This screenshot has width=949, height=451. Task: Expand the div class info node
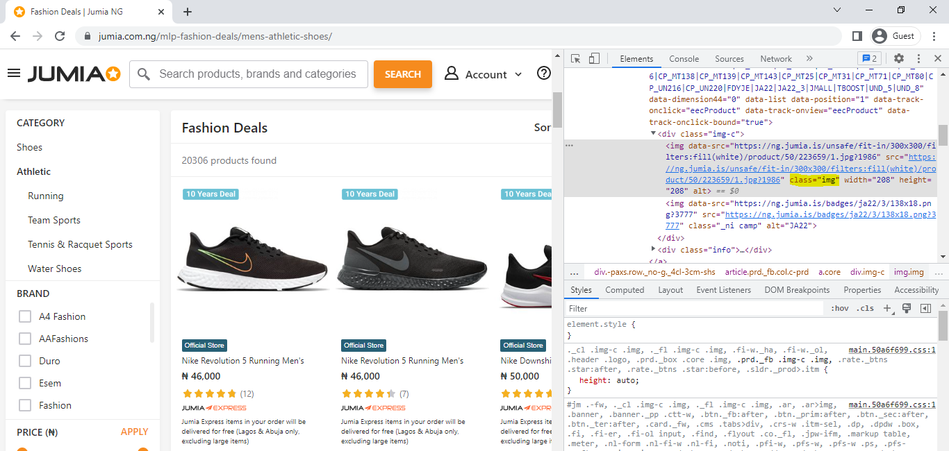653,248
